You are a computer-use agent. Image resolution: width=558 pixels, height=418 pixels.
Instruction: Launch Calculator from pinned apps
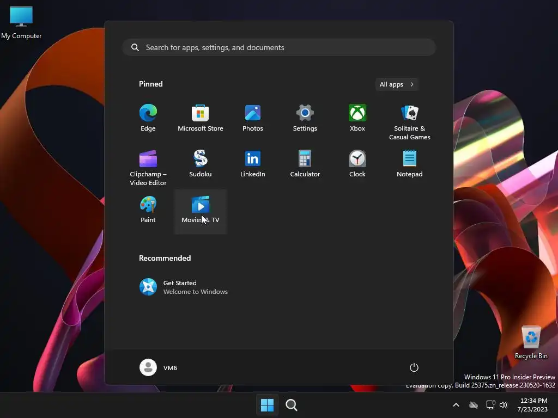tap(305, 164)
